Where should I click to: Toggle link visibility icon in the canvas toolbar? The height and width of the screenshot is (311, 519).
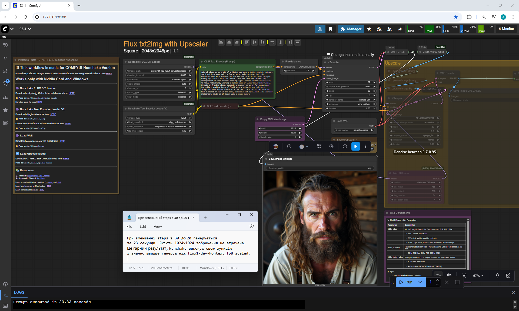(x=508, y=276)
